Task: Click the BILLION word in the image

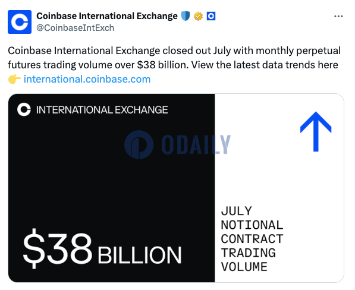Action: pyautogui.click(x=140, y=256)
